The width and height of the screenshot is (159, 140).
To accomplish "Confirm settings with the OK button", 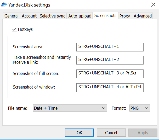I will [x=79, y=133].
